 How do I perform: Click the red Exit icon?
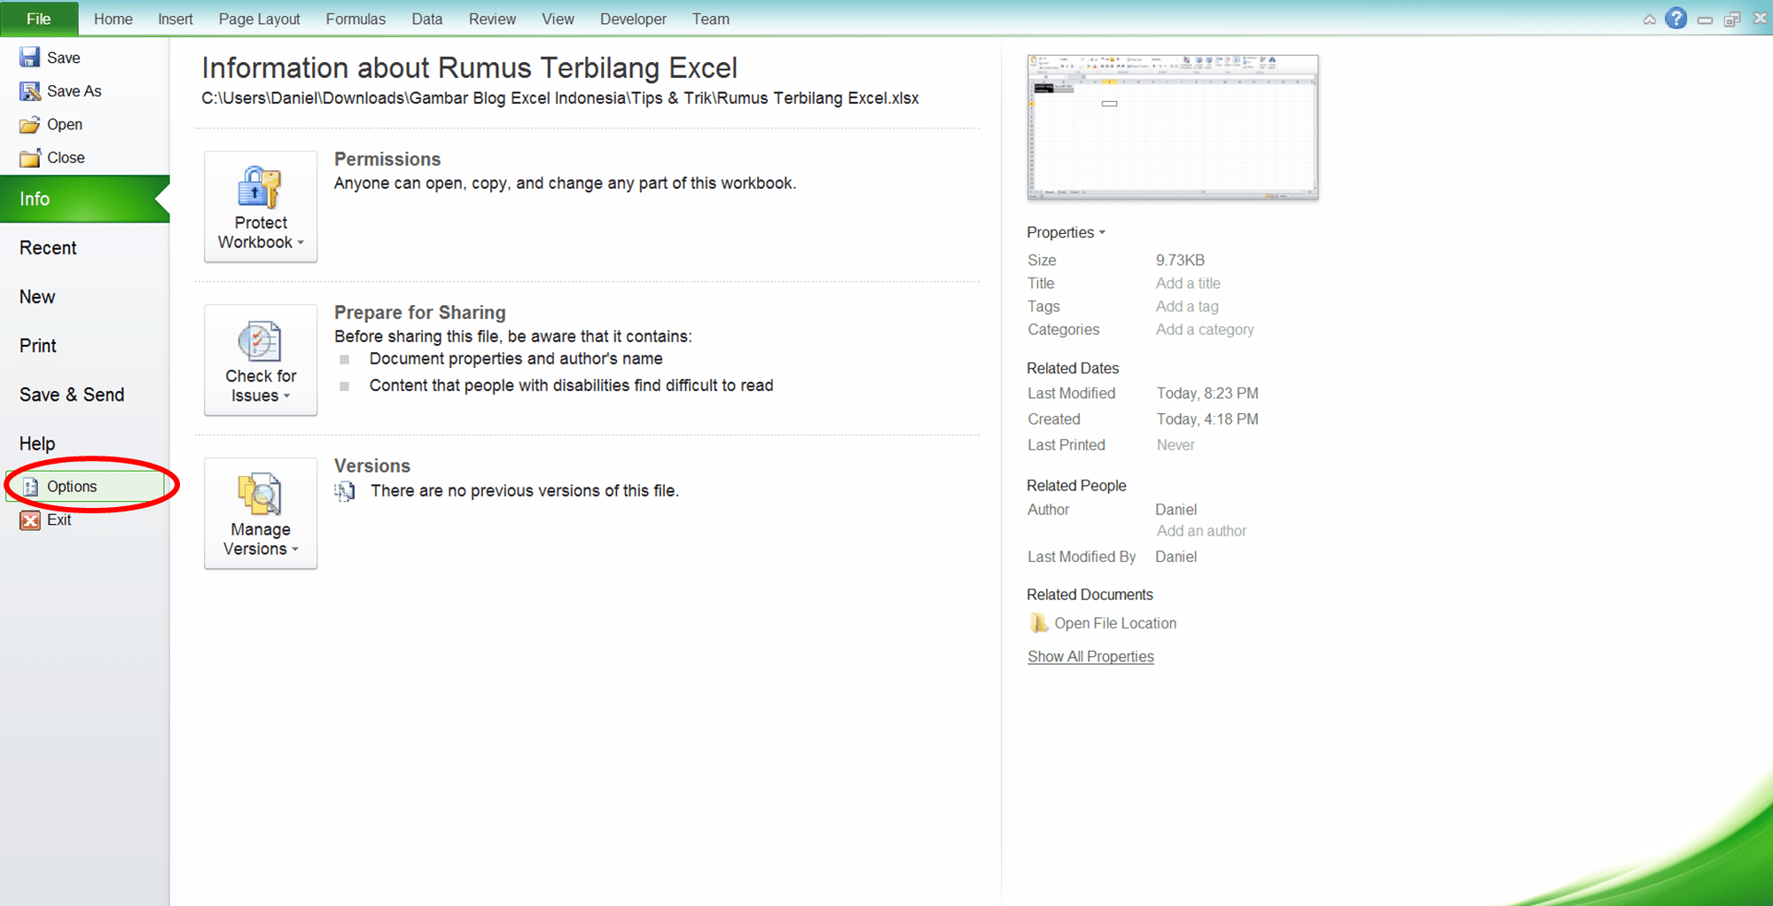pos(30,520)
